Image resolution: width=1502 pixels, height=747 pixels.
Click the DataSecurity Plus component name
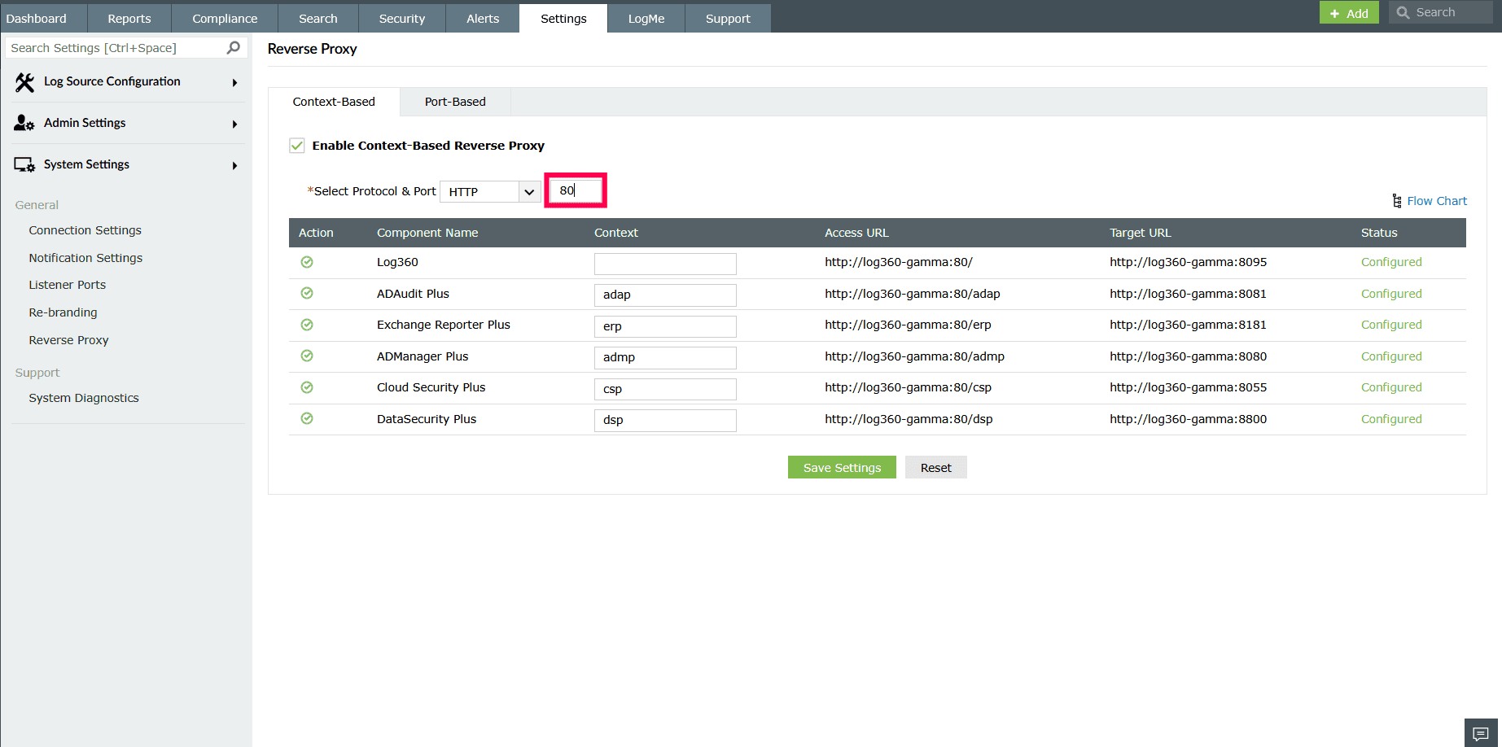(x=427, y=419)
